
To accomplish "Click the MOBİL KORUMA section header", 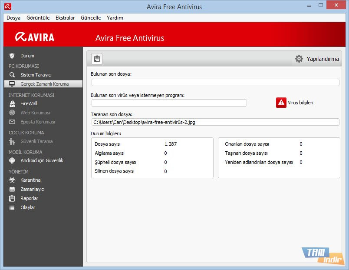I will click(x=26, y=152).
